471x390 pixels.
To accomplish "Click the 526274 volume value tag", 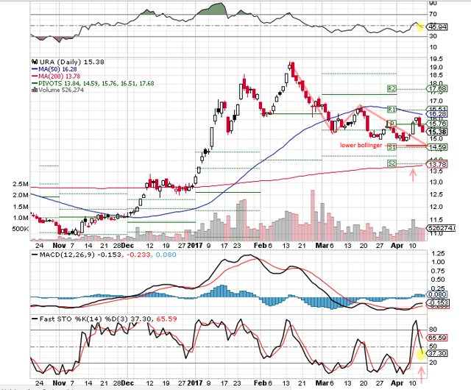I will click(x=442, y=228).
